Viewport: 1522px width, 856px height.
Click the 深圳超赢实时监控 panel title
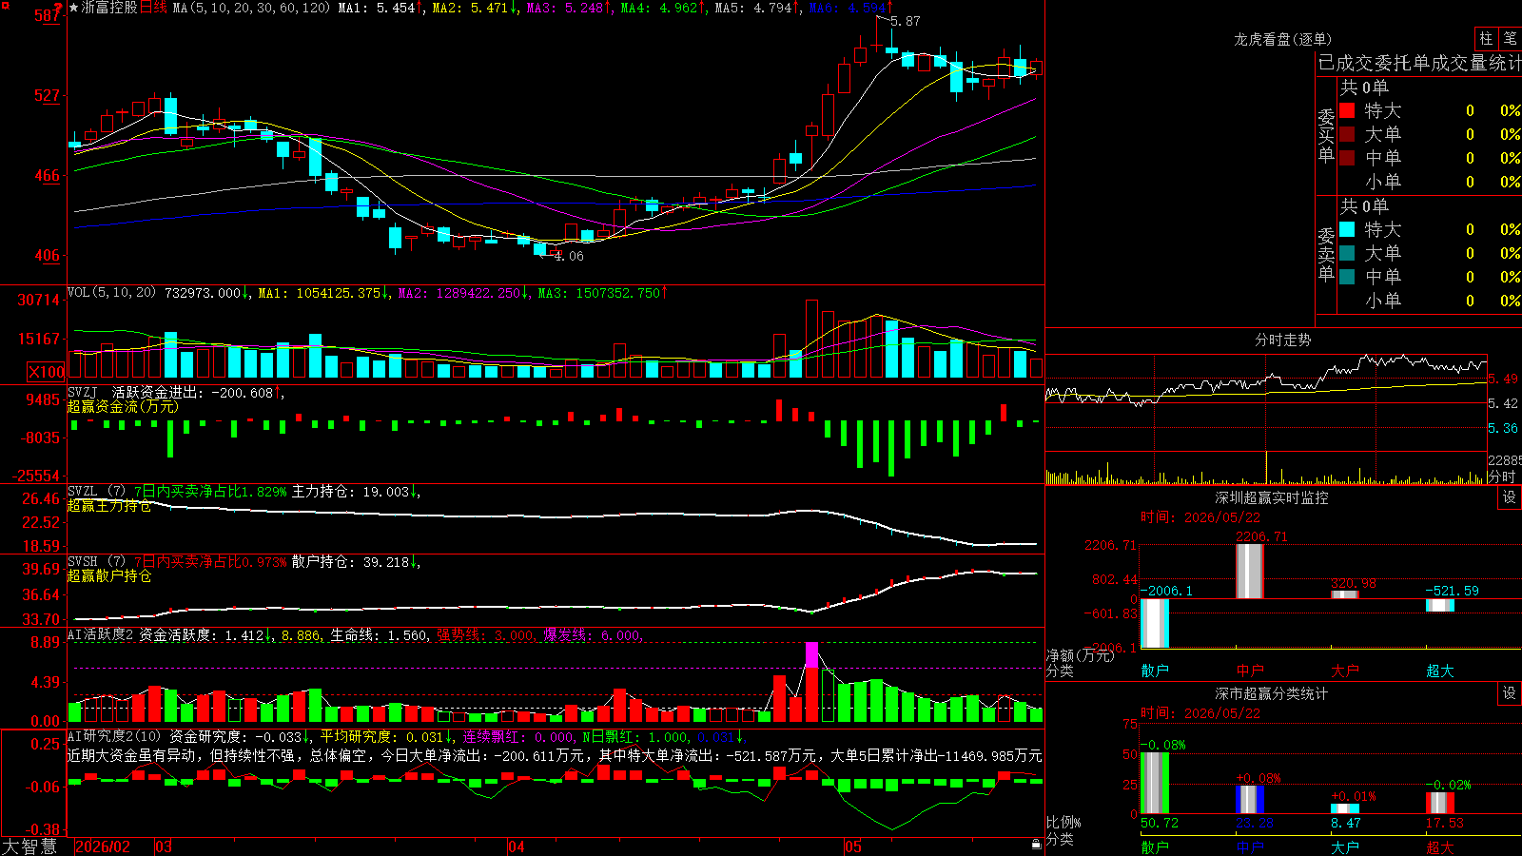[x=1272, y=497]
